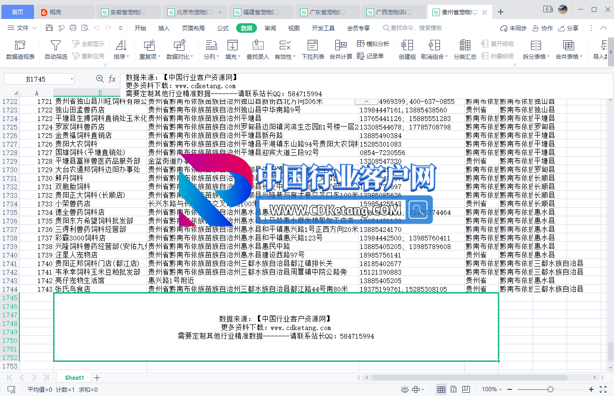Open the 会员专享 ribbon tab
614x396 pixels.
(x=358, y=28)
